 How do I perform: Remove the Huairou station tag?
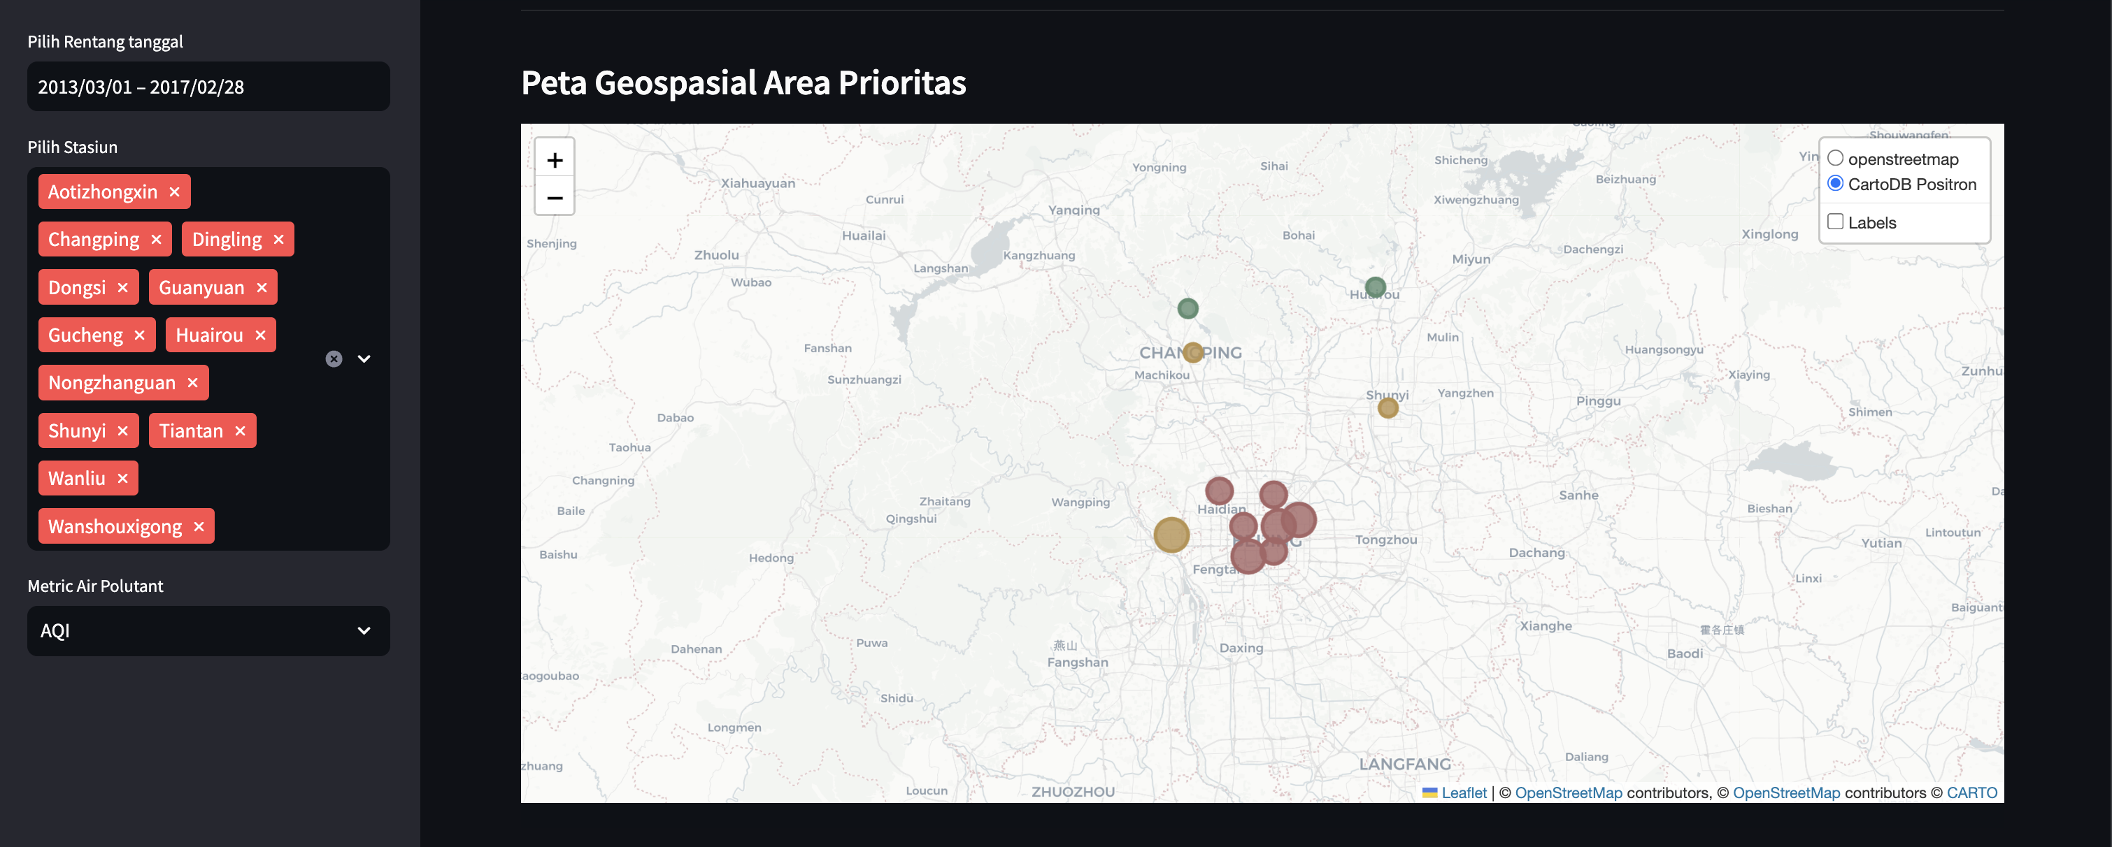[261, 335]
